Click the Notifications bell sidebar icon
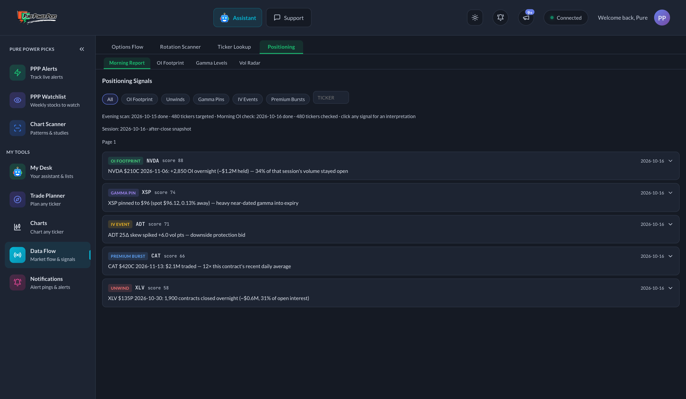The height and width of the screenshot is (399, 686). click(x=18, y=282)
